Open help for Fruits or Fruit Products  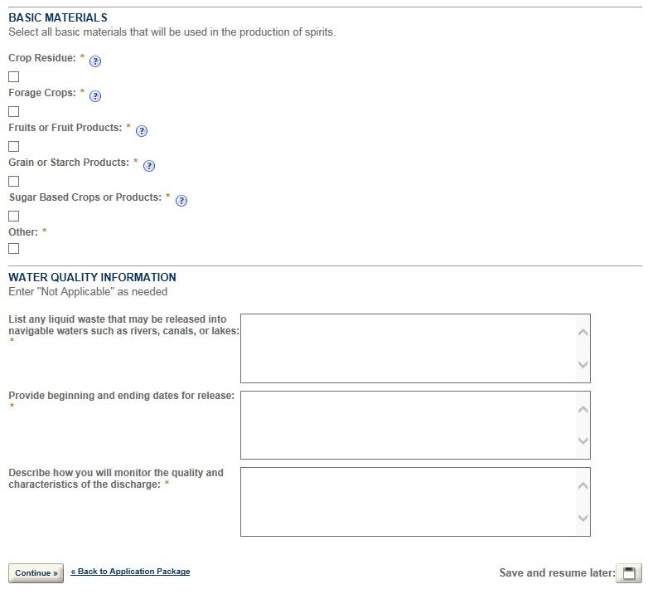click(x=142, y=131)
